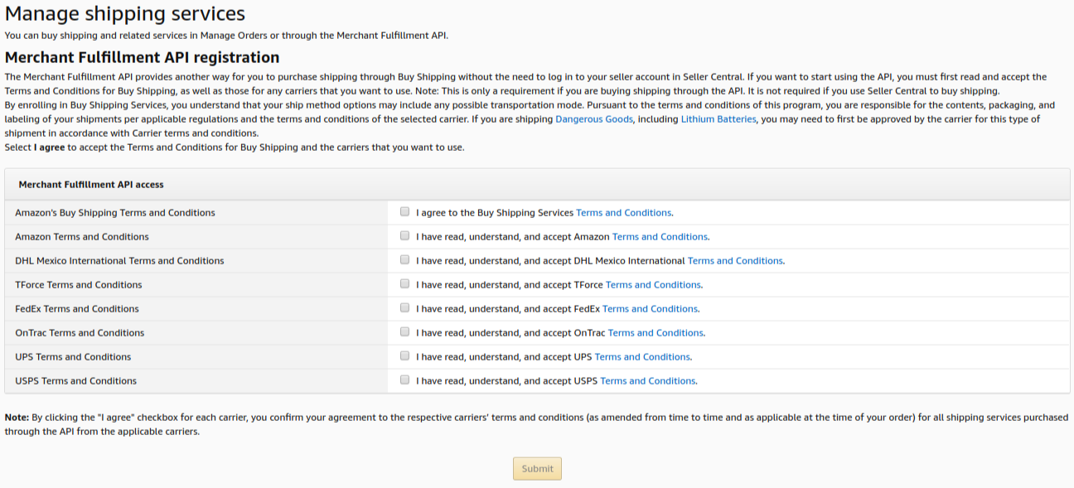Open the OnTrac Terms and Conditions link
1074x488 pixels.
pyautogui.click(x=655, y=332)
